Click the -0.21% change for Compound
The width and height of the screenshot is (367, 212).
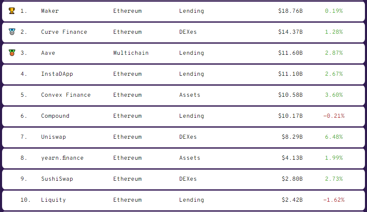pyautogui.click(x=334, y=116)
